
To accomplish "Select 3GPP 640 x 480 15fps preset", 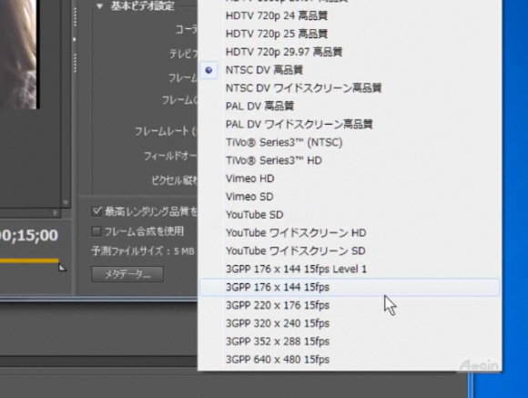I will [x=350, y=360].
